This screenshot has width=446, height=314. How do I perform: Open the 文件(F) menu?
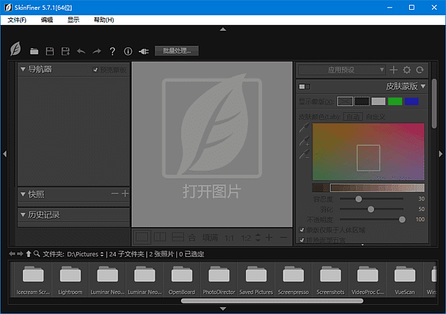[x=17, y=20]
